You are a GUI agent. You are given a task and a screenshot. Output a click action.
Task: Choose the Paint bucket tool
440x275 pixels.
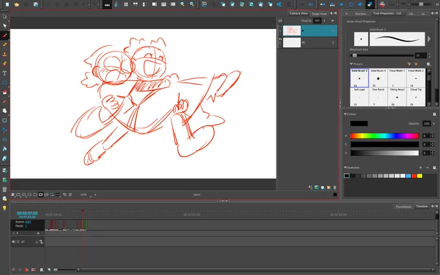[5, 92]
